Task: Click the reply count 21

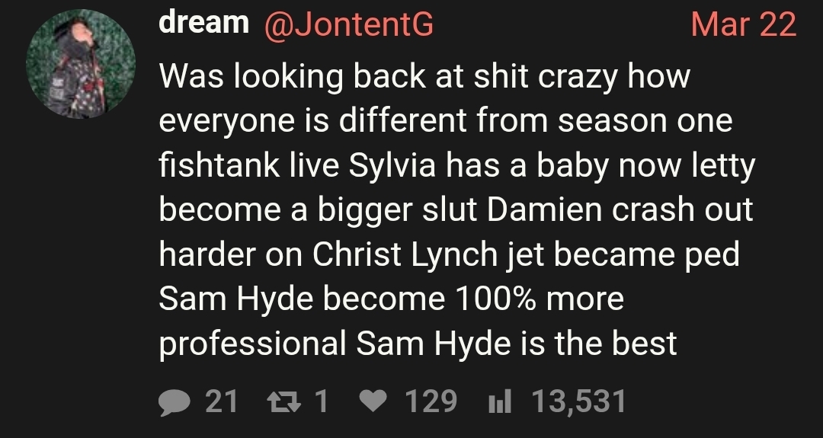Action: tap(221, 401)
